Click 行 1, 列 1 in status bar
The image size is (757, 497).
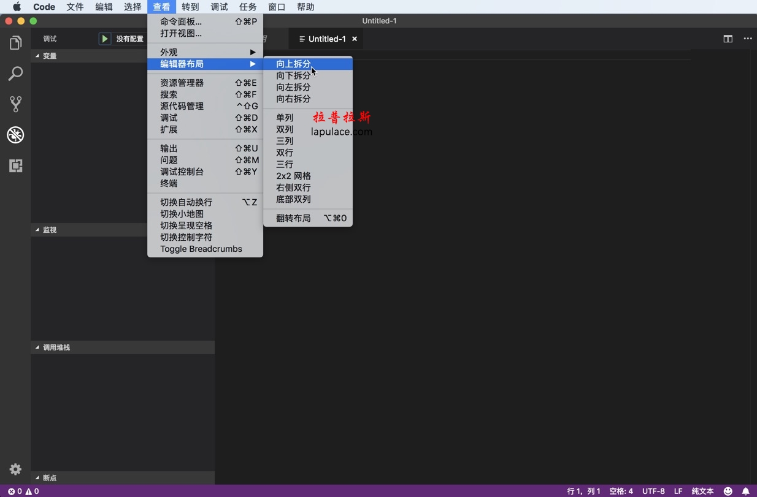click(x=584, y=491)
